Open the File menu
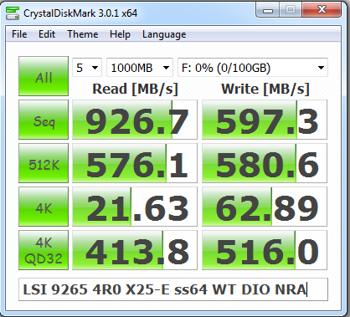 tap(19, 34)
